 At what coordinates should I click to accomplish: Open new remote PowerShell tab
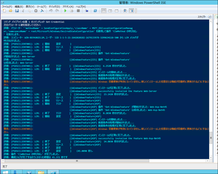[x=87, y=11]
